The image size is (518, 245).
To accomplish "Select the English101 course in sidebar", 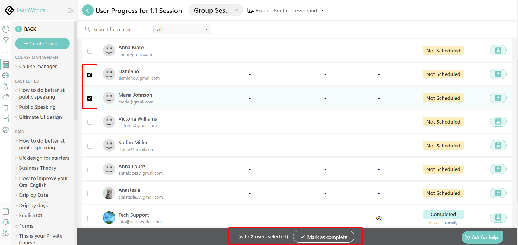I will tap(31, 215).
